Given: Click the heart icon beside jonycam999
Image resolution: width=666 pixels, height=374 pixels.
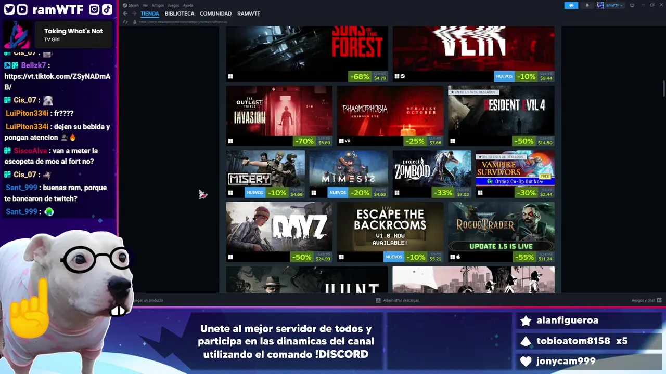Looking at the screenshot, I should [526, 361].
